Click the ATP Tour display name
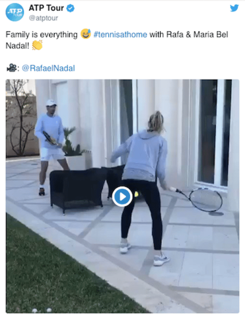 tap(46, 8)
